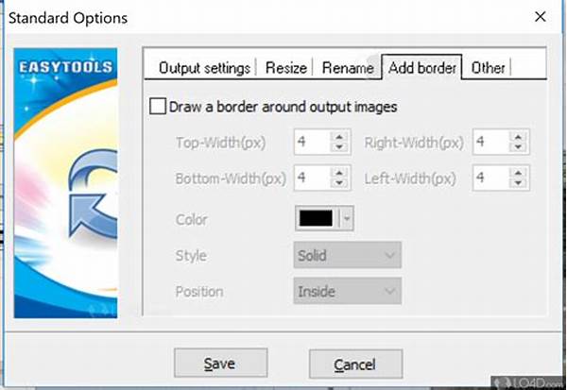Increase Right-Width value with up arrow
567x390 pixels.
518,137
